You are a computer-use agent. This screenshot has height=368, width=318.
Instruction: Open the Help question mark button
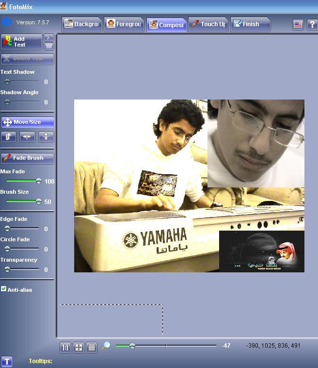(313, 24)
